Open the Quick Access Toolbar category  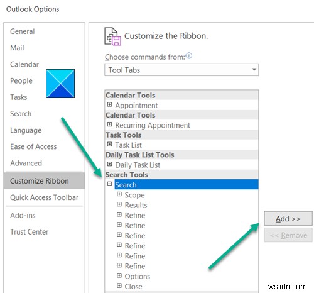click(44, 197)
